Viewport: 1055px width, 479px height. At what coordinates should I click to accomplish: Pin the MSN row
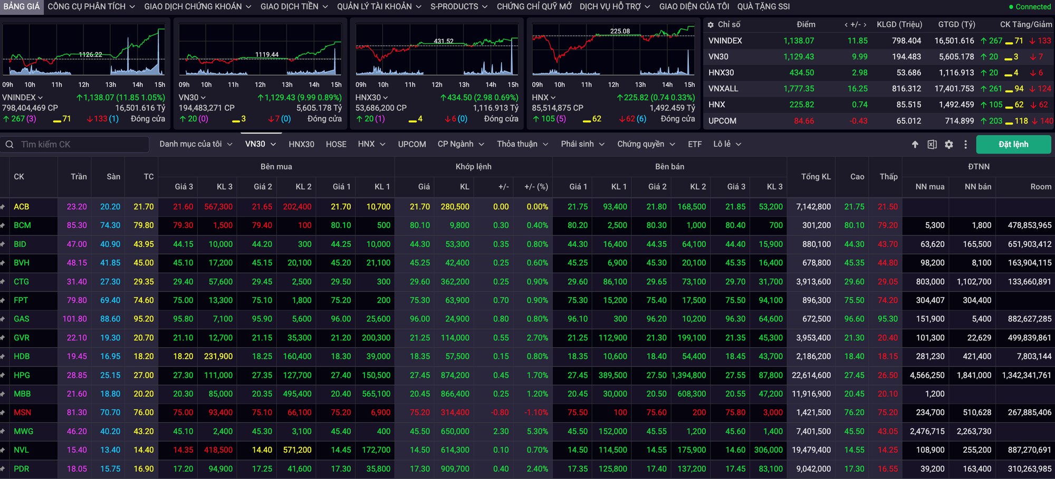3,413
